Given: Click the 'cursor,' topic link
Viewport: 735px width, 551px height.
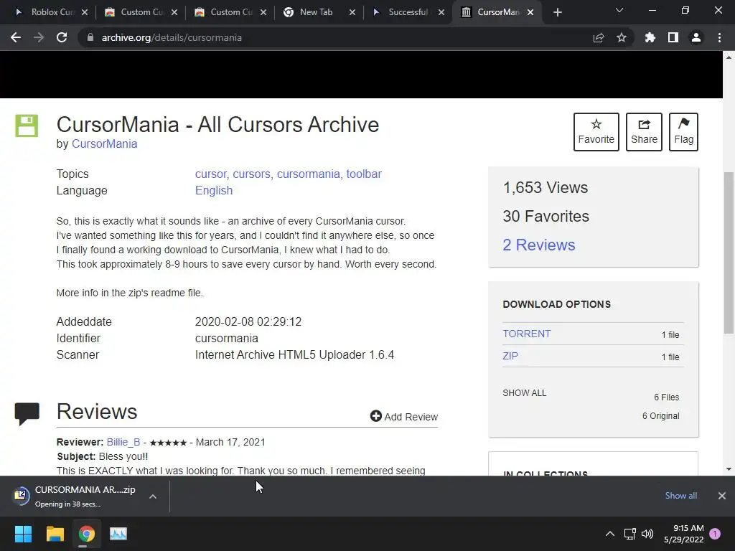Looking at the screenshot, I should click(x=212, y=174).
